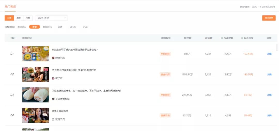
Task: Click the lotus root video thumbnail
Action: [x=36, y=95]
